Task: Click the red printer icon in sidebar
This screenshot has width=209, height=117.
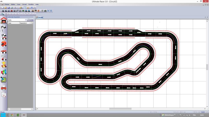Action: (x=4, y=87)
